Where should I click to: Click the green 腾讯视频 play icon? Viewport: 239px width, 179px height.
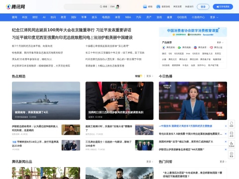[x=179, y=47]
